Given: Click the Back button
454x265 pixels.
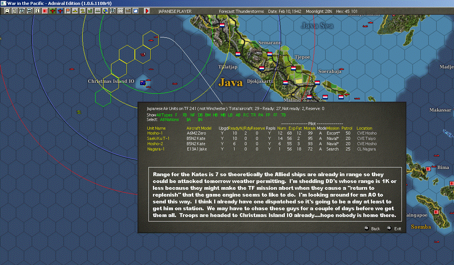Looking at the screenshot, I should click(x=375, y=229).
